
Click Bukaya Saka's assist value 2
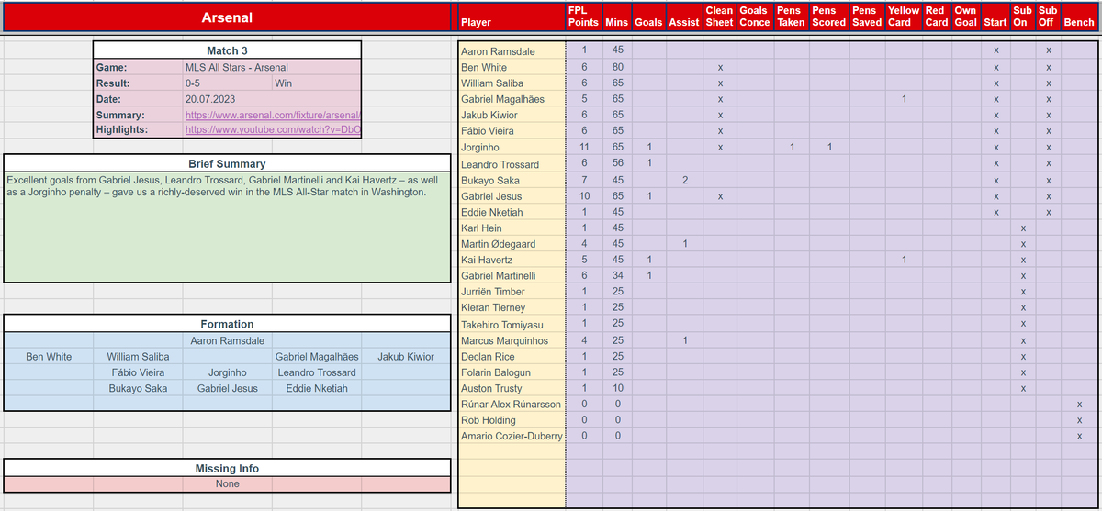click(684, 180)
